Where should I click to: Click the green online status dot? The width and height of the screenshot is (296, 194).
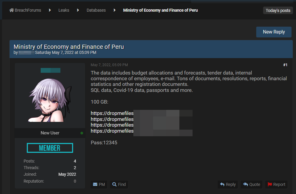[x=82, y=133]
